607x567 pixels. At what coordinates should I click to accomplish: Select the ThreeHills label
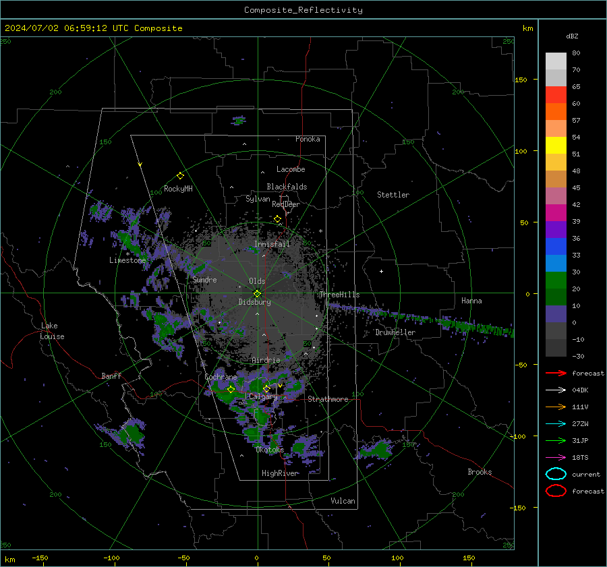[339, 295]
